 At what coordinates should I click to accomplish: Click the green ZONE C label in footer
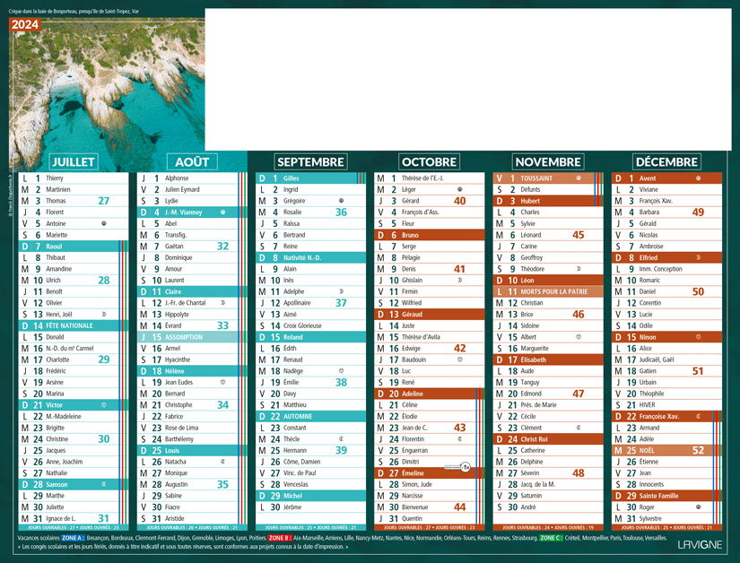point(551,538)
